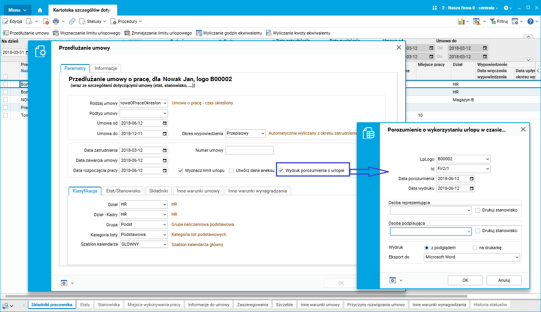The image size is (541, 312).
Task: Open the Okres wypowiedzenia dropdown
Action: click(x=263, y=133)
